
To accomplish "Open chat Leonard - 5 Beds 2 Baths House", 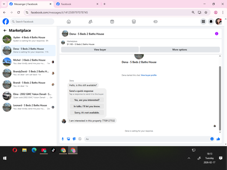I will 29,107.
